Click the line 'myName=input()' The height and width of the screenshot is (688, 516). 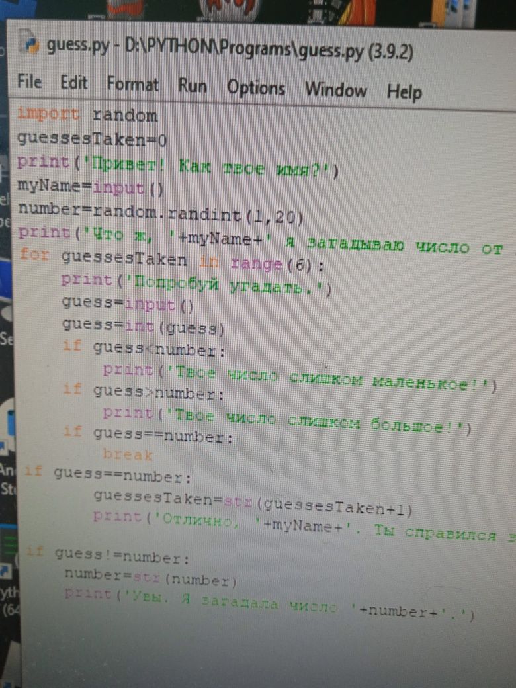(90, 187)
